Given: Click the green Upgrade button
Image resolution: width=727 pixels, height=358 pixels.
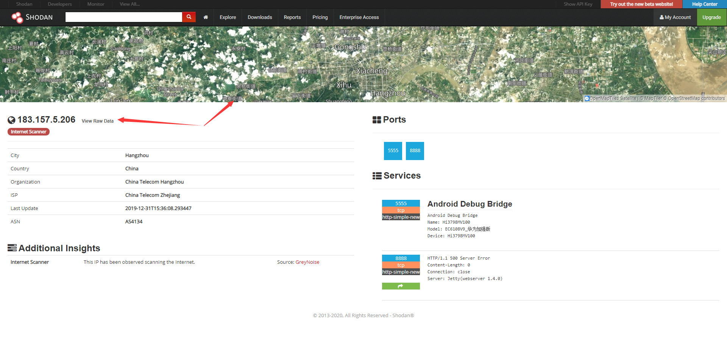Looking at the screenshot, I should coord(711,17).
